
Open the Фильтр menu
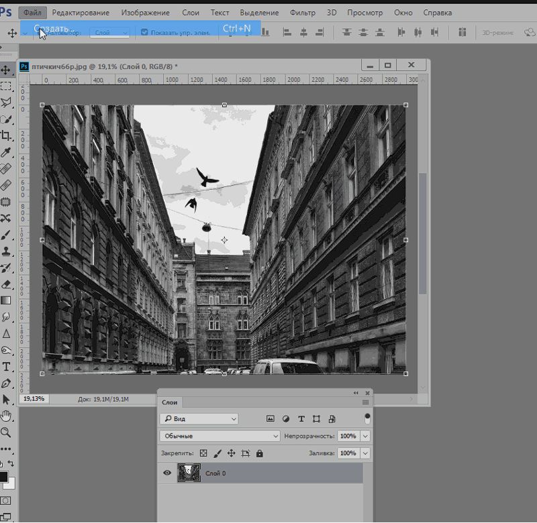(303, 13)
